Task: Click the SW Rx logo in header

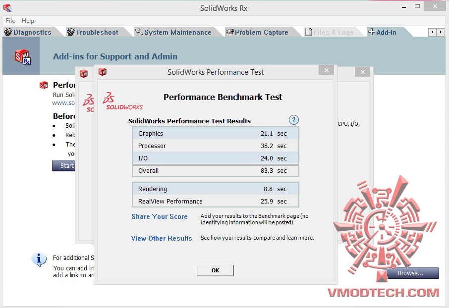Action: point(23,56)
